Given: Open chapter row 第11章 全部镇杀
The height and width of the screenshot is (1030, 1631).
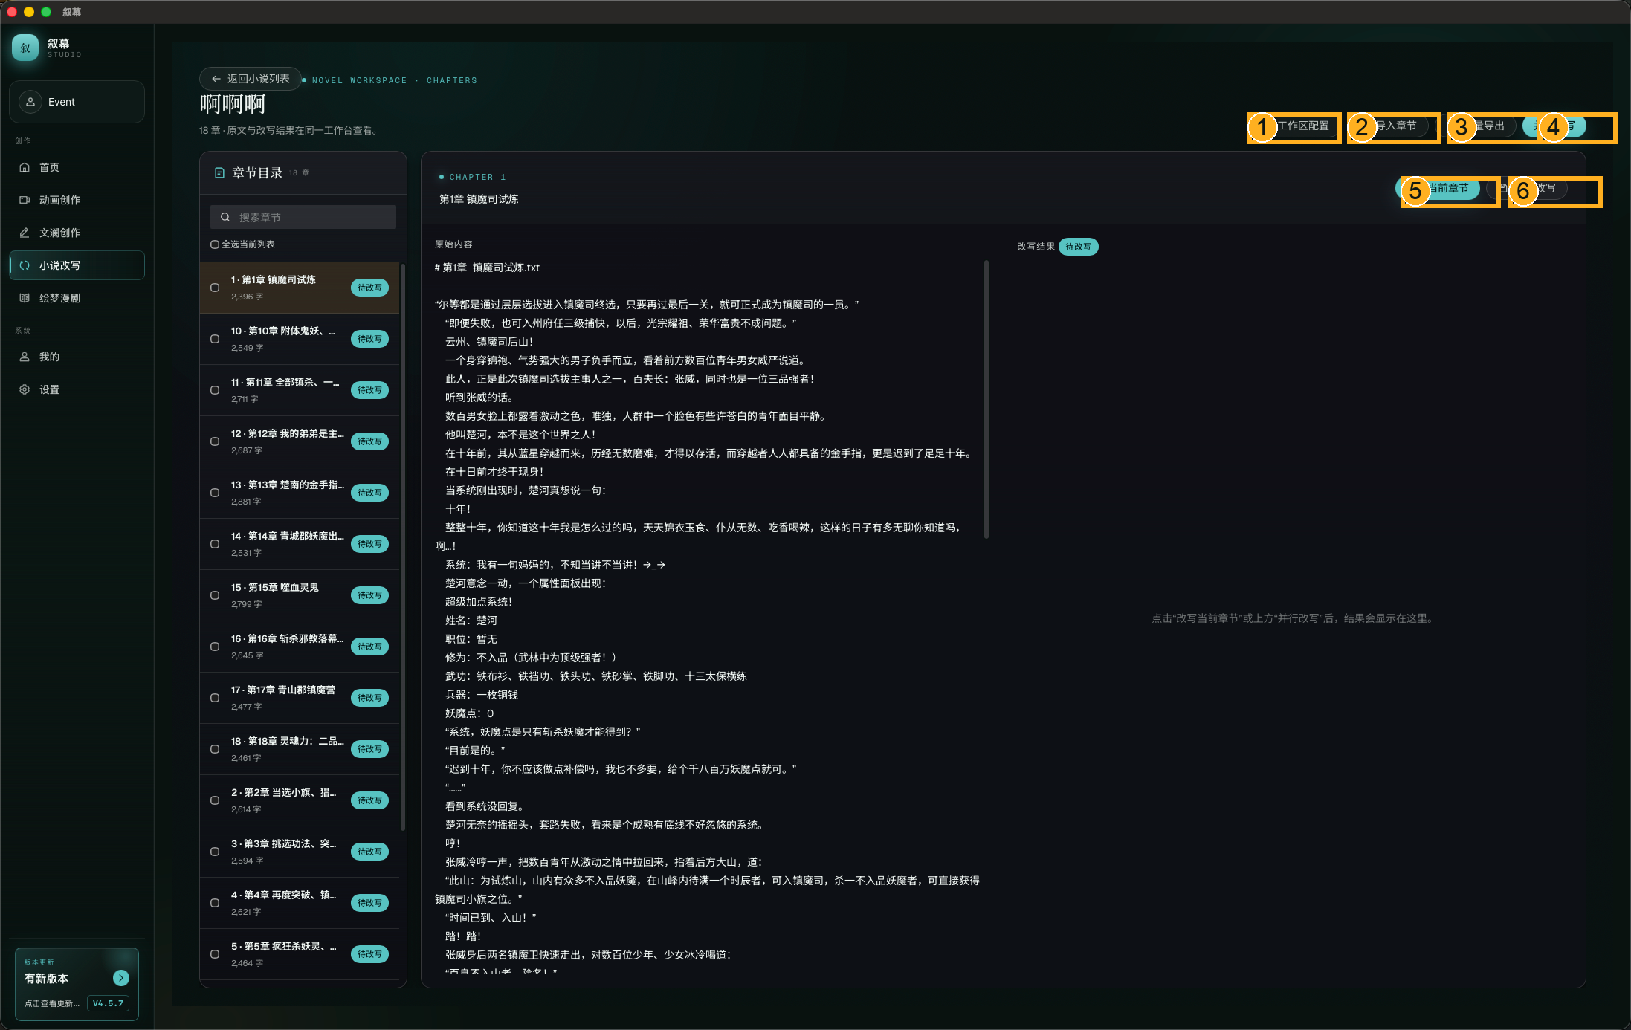Looking at the screenshot, I should 300,390.
